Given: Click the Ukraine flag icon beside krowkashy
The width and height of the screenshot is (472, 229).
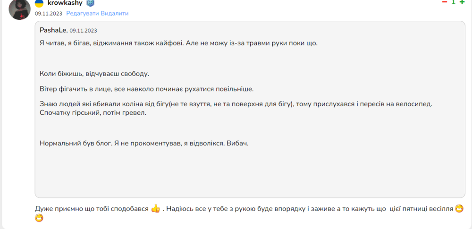Looking at the screenshot, I should click(x=40, y=3).
